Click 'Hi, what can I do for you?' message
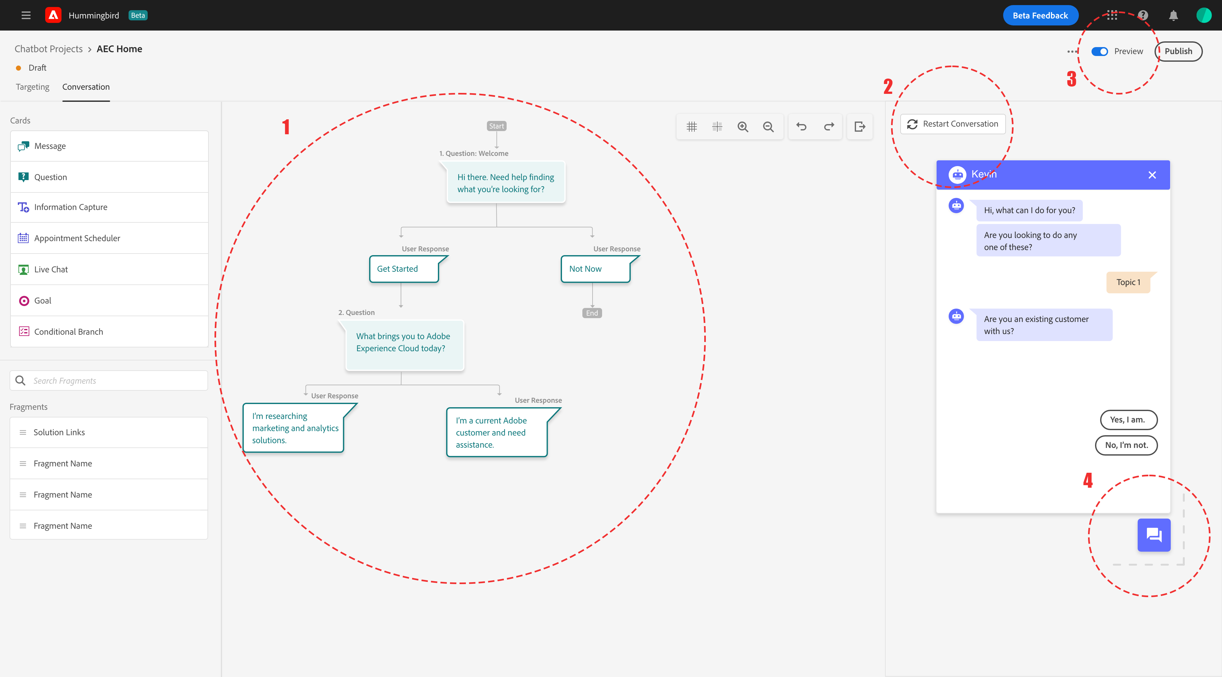Image resolution: width=1222 pixels, height=677 pixels. (1029, 210)
